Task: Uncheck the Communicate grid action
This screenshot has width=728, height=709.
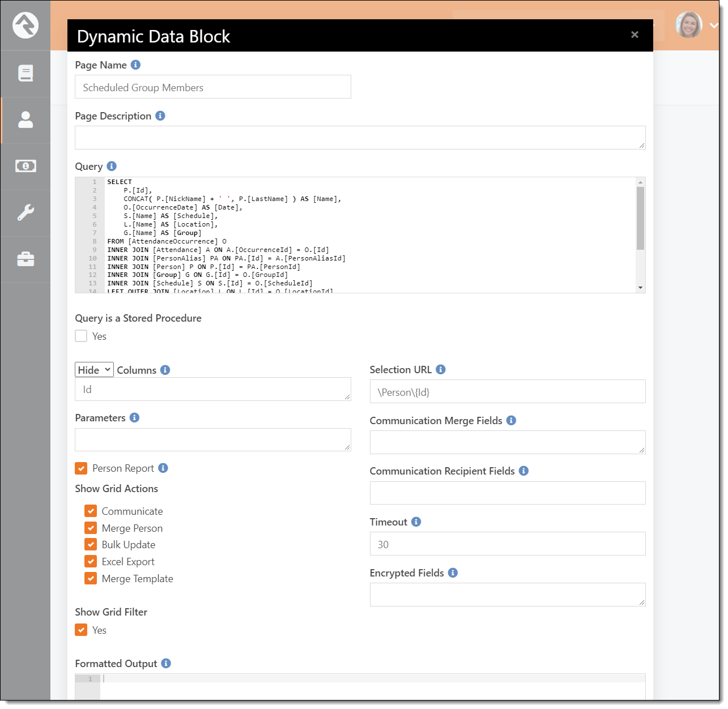Action: [91, 511]
